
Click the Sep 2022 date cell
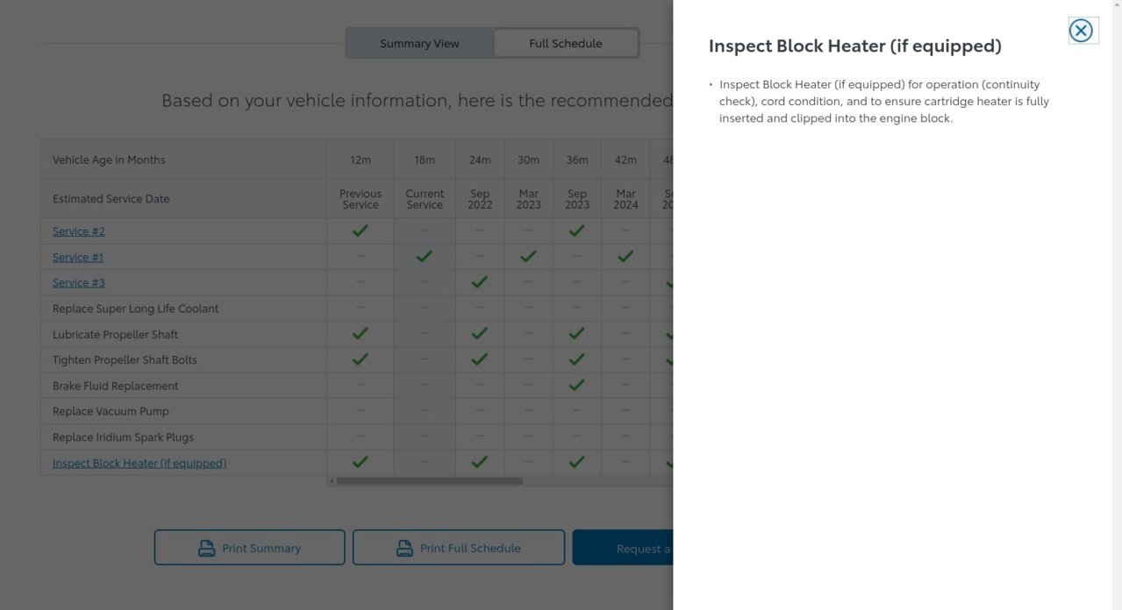pyautogui.click(x=480, y=199)
